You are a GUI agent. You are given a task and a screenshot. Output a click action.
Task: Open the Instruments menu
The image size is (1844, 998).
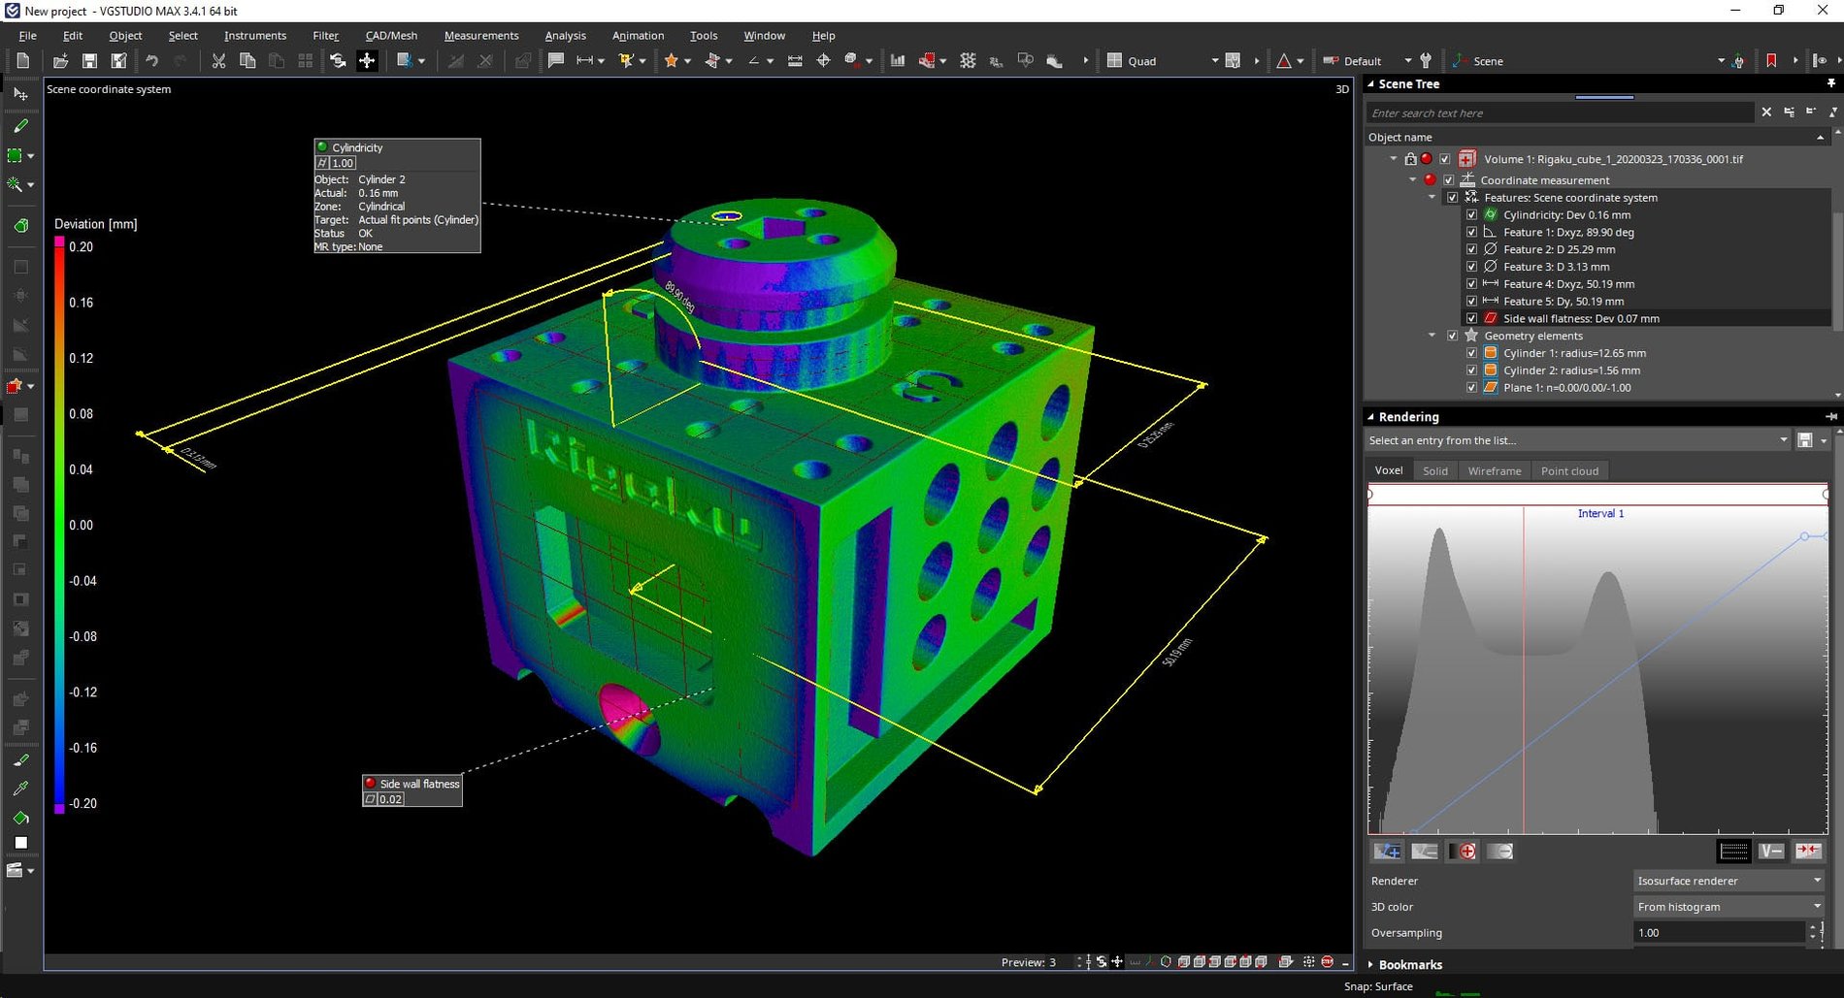pyautogui.click(x=254, y=35)
